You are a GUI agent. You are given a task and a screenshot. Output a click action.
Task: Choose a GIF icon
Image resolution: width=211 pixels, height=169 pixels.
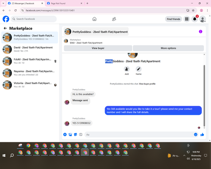[x=81, y=134]
